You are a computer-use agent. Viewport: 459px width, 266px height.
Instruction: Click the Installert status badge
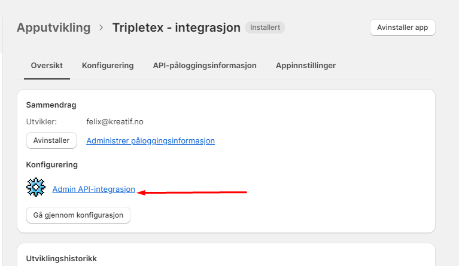tap(265, 27)
